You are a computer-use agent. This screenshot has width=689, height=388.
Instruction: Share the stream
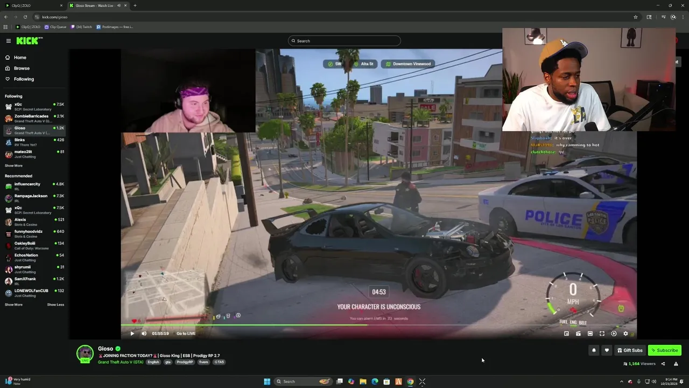pos(663,364)
